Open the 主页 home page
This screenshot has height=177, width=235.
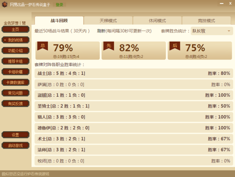(15, 29)
